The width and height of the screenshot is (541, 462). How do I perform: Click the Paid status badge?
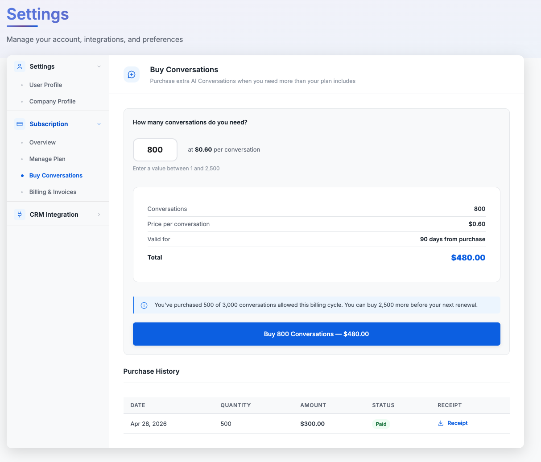381,424
